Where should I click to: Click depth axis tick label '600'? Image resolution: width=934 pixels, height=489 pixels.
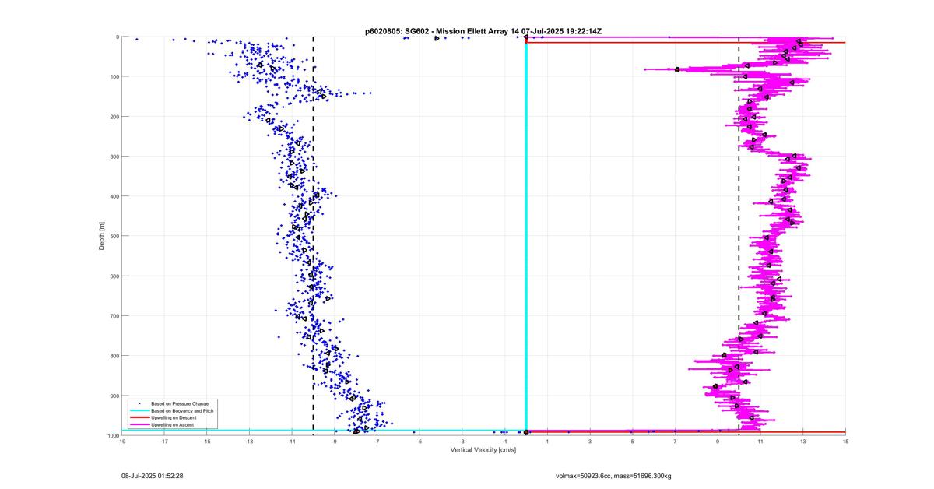click(114, 276)
